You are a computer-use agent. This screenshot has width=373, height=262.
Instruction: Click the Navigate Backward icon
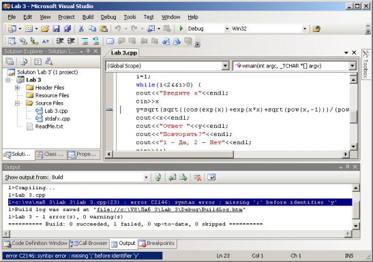(x=151, y=29)
